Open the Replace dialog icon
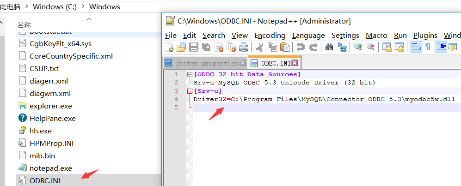461x186 pixels. tap(342, 47)
